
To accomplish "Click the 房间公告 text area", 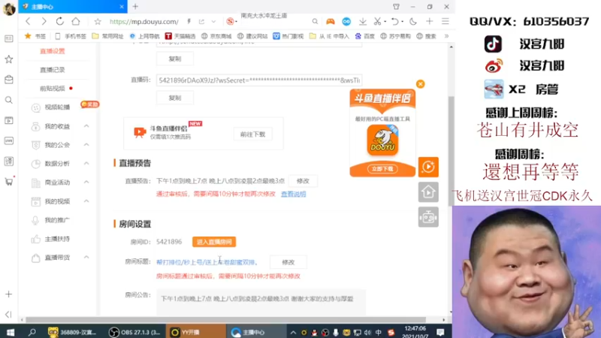I will [x=261, y=302].
